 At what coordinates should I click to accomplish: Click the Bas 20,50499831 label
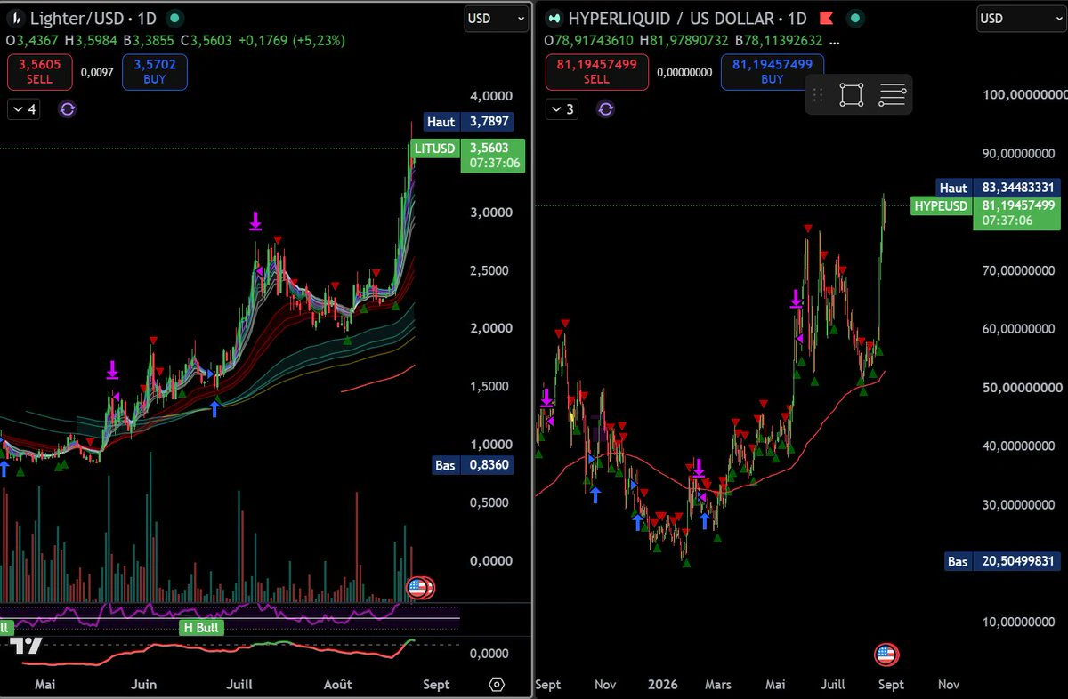(1002, 561)
